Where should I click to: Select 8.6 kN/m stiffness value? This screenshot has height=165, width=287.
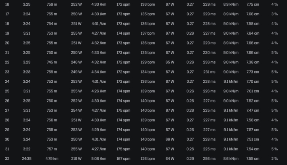[x=231, y=159]
